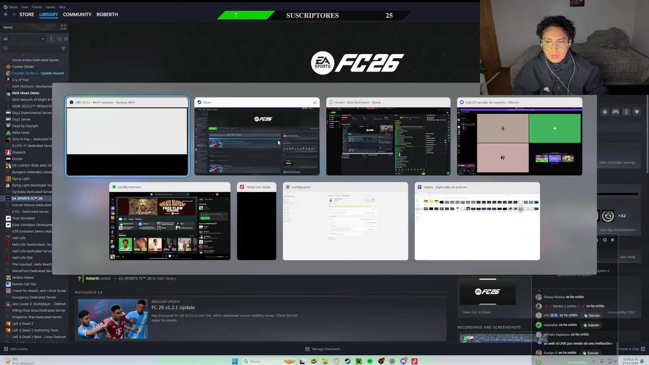Open the game settings gear icon
This screenshot has height=365, width=649.
pos(604,112)
